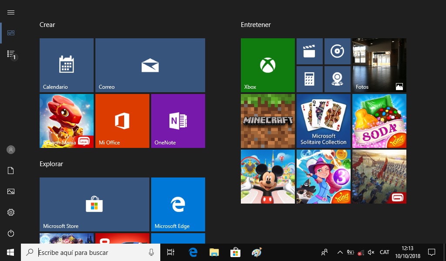Open Pictures from Start sidebar
This screenshot has width=446, height=261.
11,191
